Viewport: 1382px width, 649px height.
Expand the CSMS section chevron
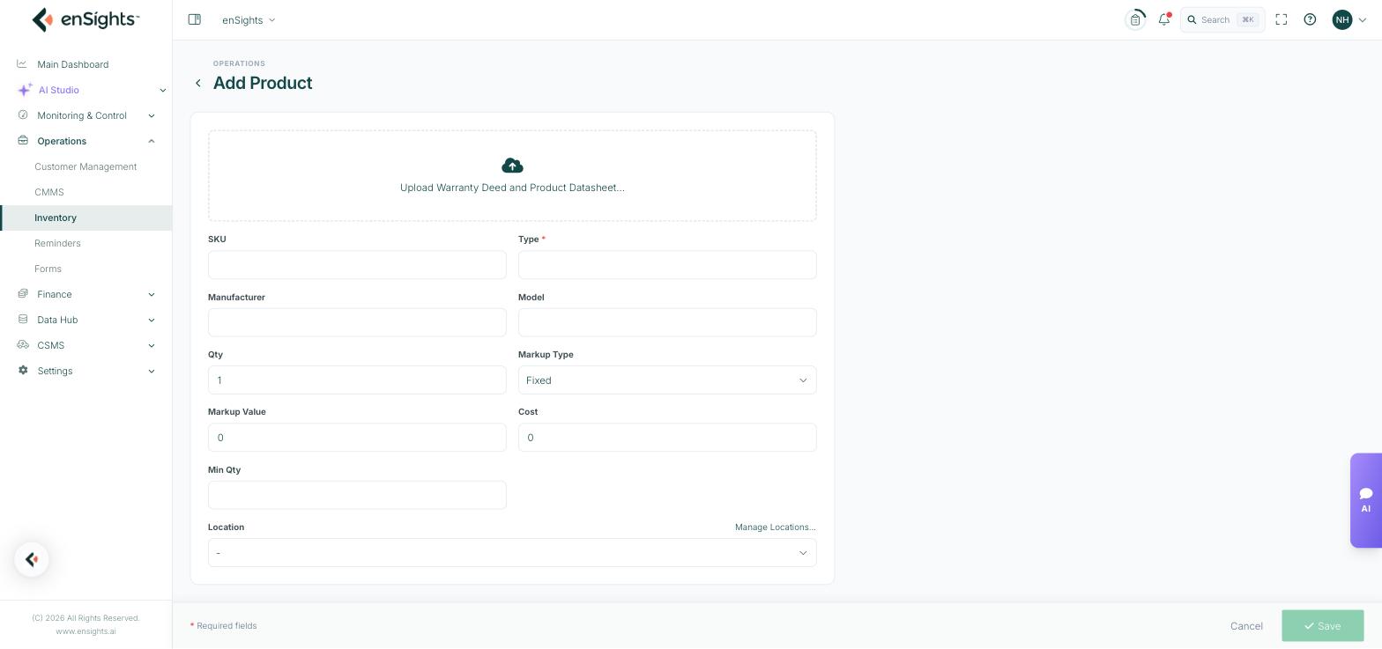[x=152, y=345]
